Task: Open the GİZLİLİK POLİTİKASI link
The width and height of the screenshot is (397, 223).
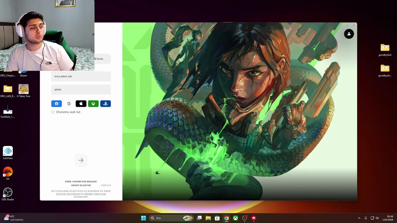Action: coord(68,194)
